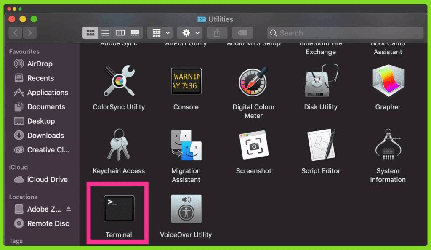The height and width of the screenshot is (250, 431).
Task: Collapse the Favourites sidebar section
Action: (24, 51)
